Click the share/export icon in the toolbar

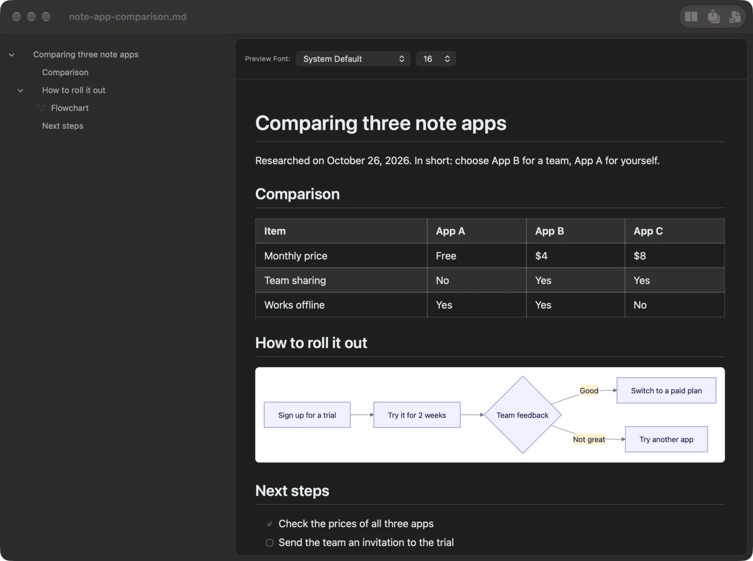pyautogui.click(x=713, y=17)
